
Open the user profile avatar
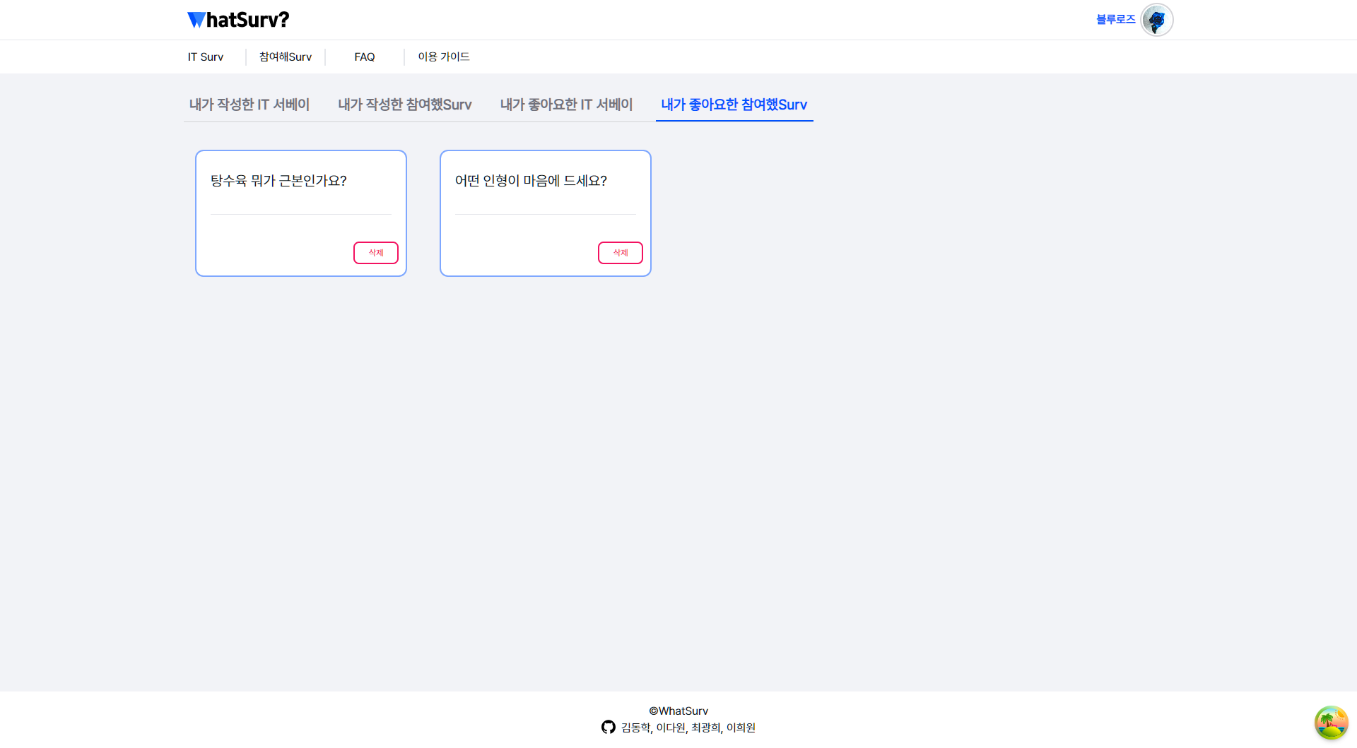[1157, 20]
